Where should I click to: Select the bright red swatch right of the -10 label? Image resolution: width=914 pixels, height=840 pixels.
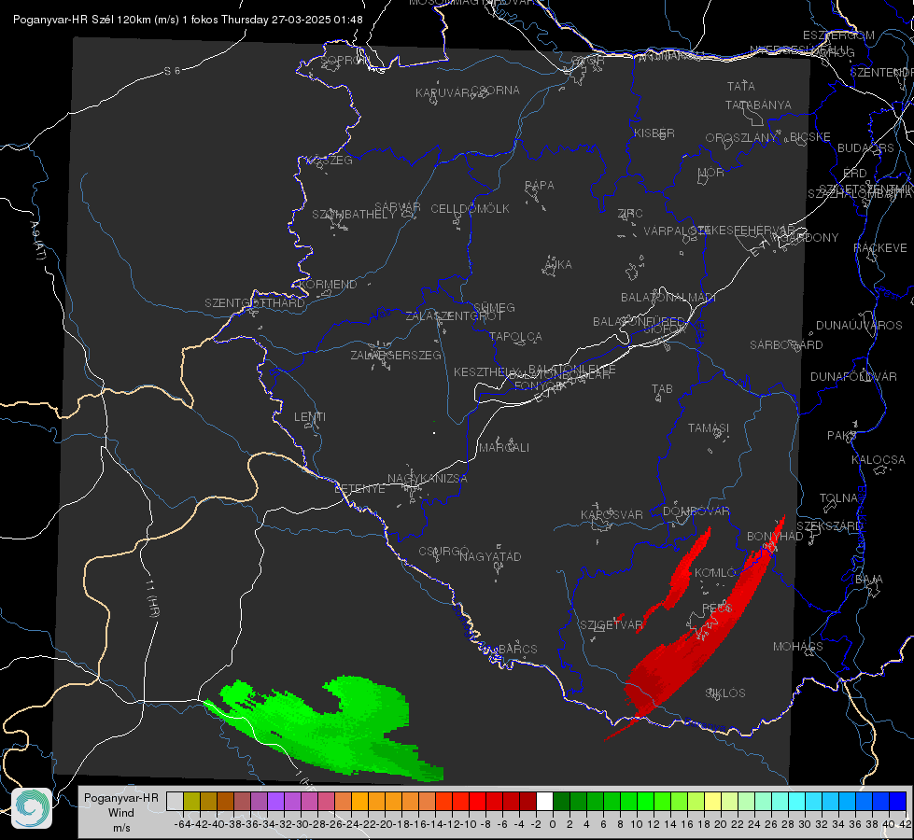click(477, 801)
